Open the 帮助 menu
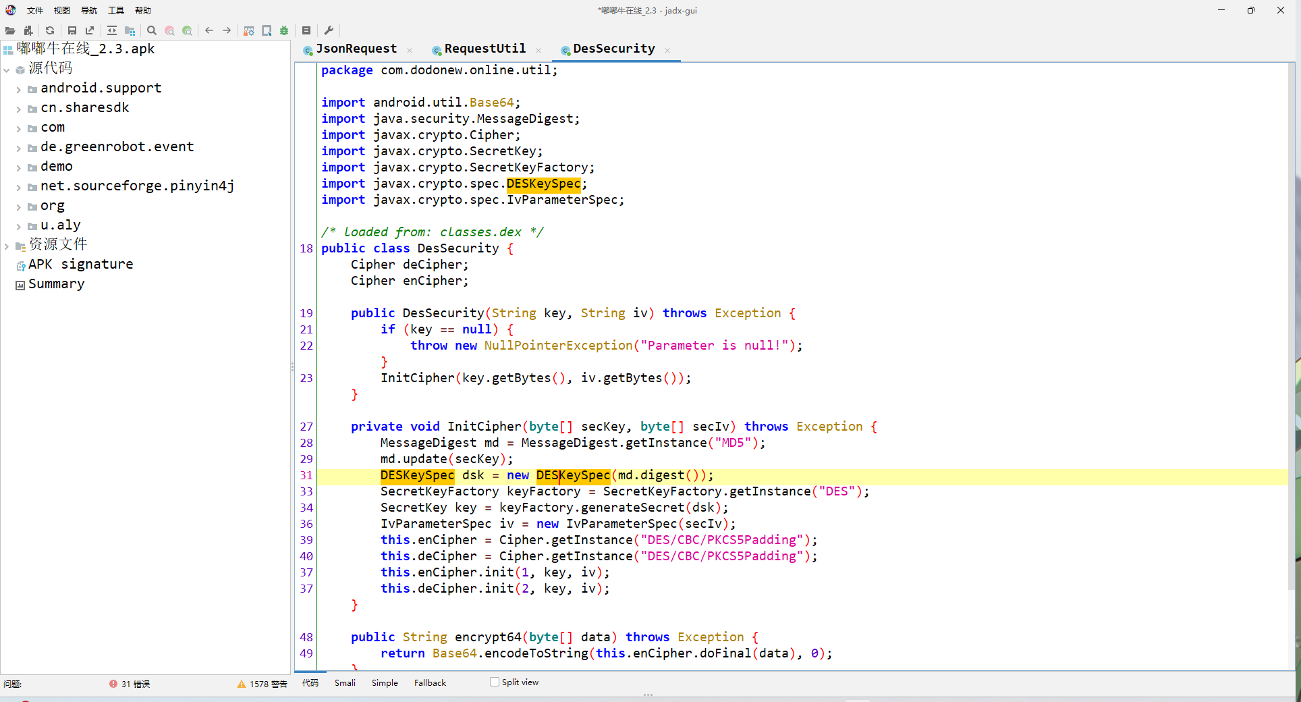The height and width of the screenshot is (702, 1301). coord(143,10)
